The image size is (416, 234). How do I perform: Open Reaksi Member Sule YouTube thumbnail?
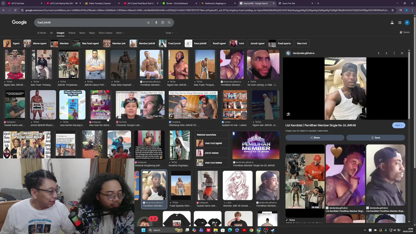click(140, 105)
